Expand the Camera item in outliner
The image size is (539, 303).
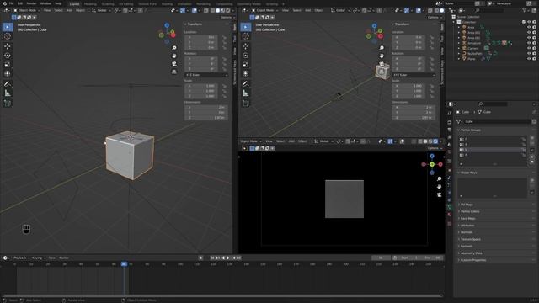459,49
